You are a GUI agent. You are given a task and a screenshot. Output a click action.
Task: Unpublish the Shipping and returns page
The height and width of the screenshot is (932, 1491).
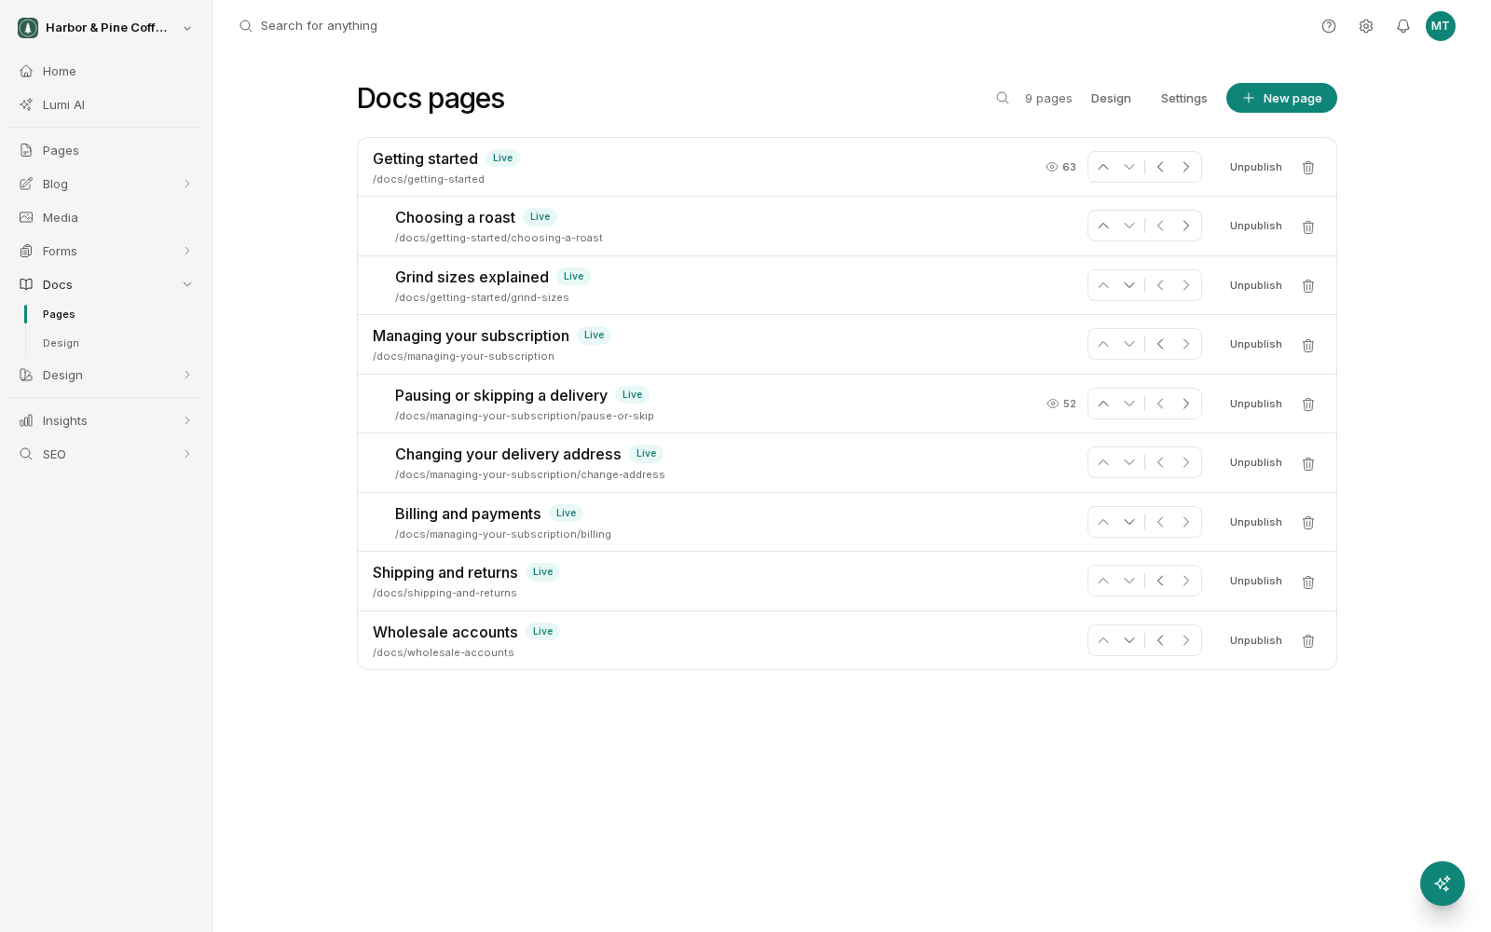(1255, 581)
